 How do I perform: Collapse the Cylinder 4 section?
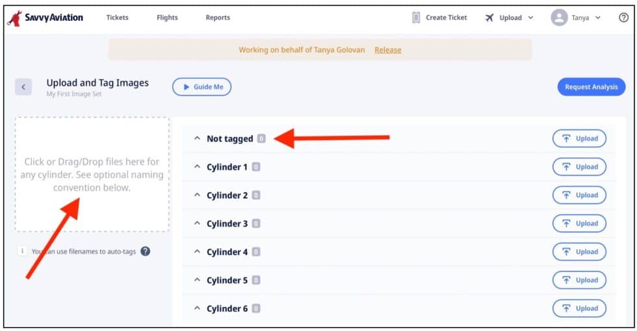(197, 252)
